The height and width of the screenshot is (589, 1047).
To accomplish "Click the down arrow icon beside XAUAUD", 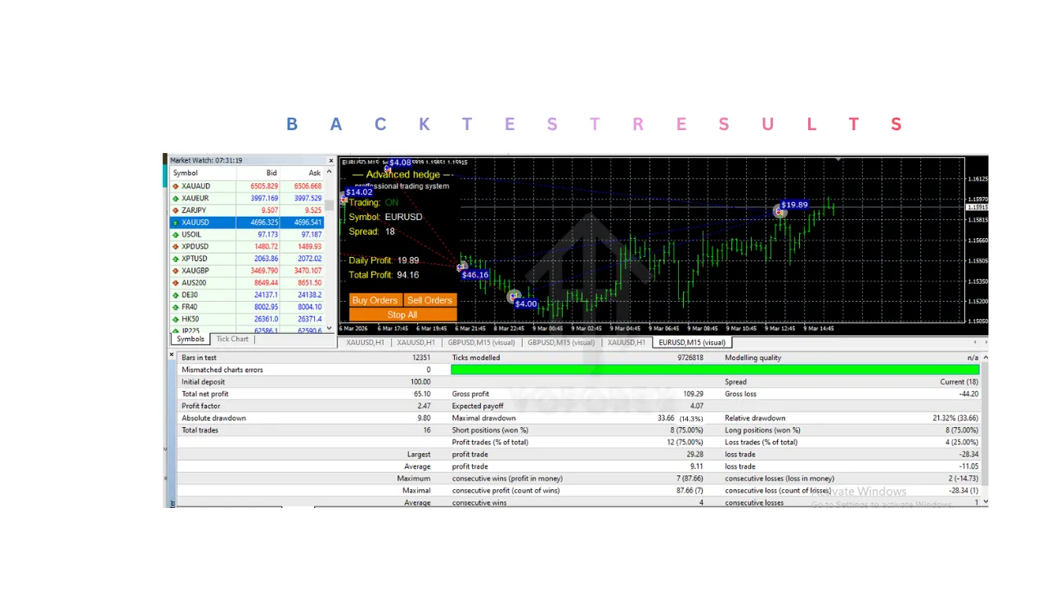I will [x=175, y=187].
